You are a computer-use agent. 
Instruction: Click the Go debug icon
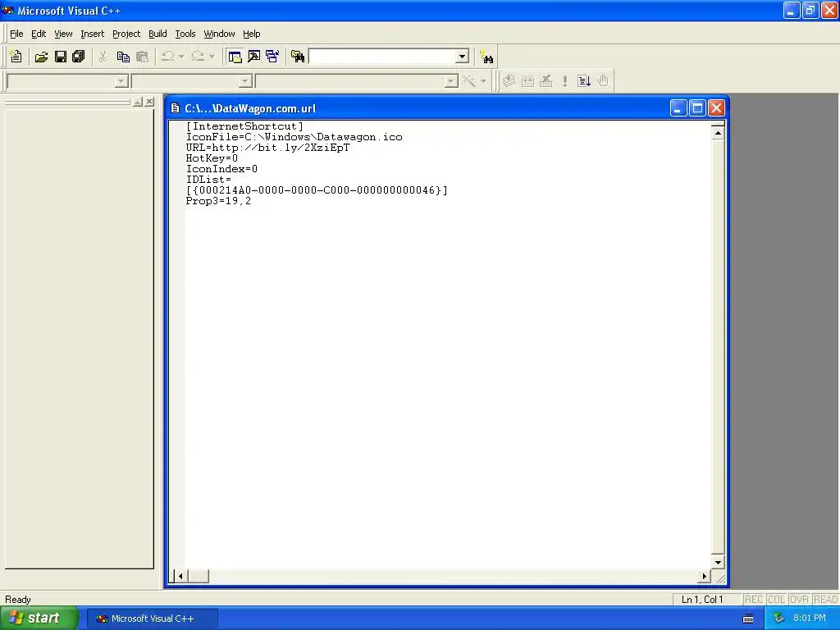584,81
